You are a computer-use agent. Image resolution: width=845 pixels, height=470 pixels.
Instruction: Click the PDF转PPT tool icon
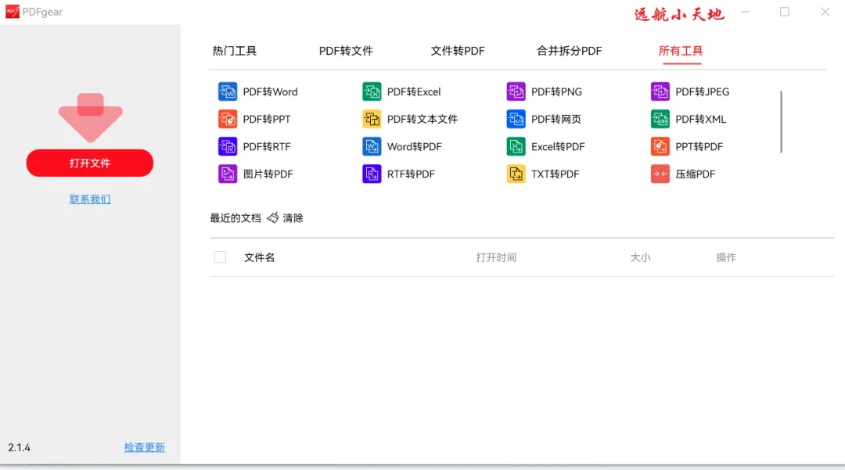[x=228, y=119]
